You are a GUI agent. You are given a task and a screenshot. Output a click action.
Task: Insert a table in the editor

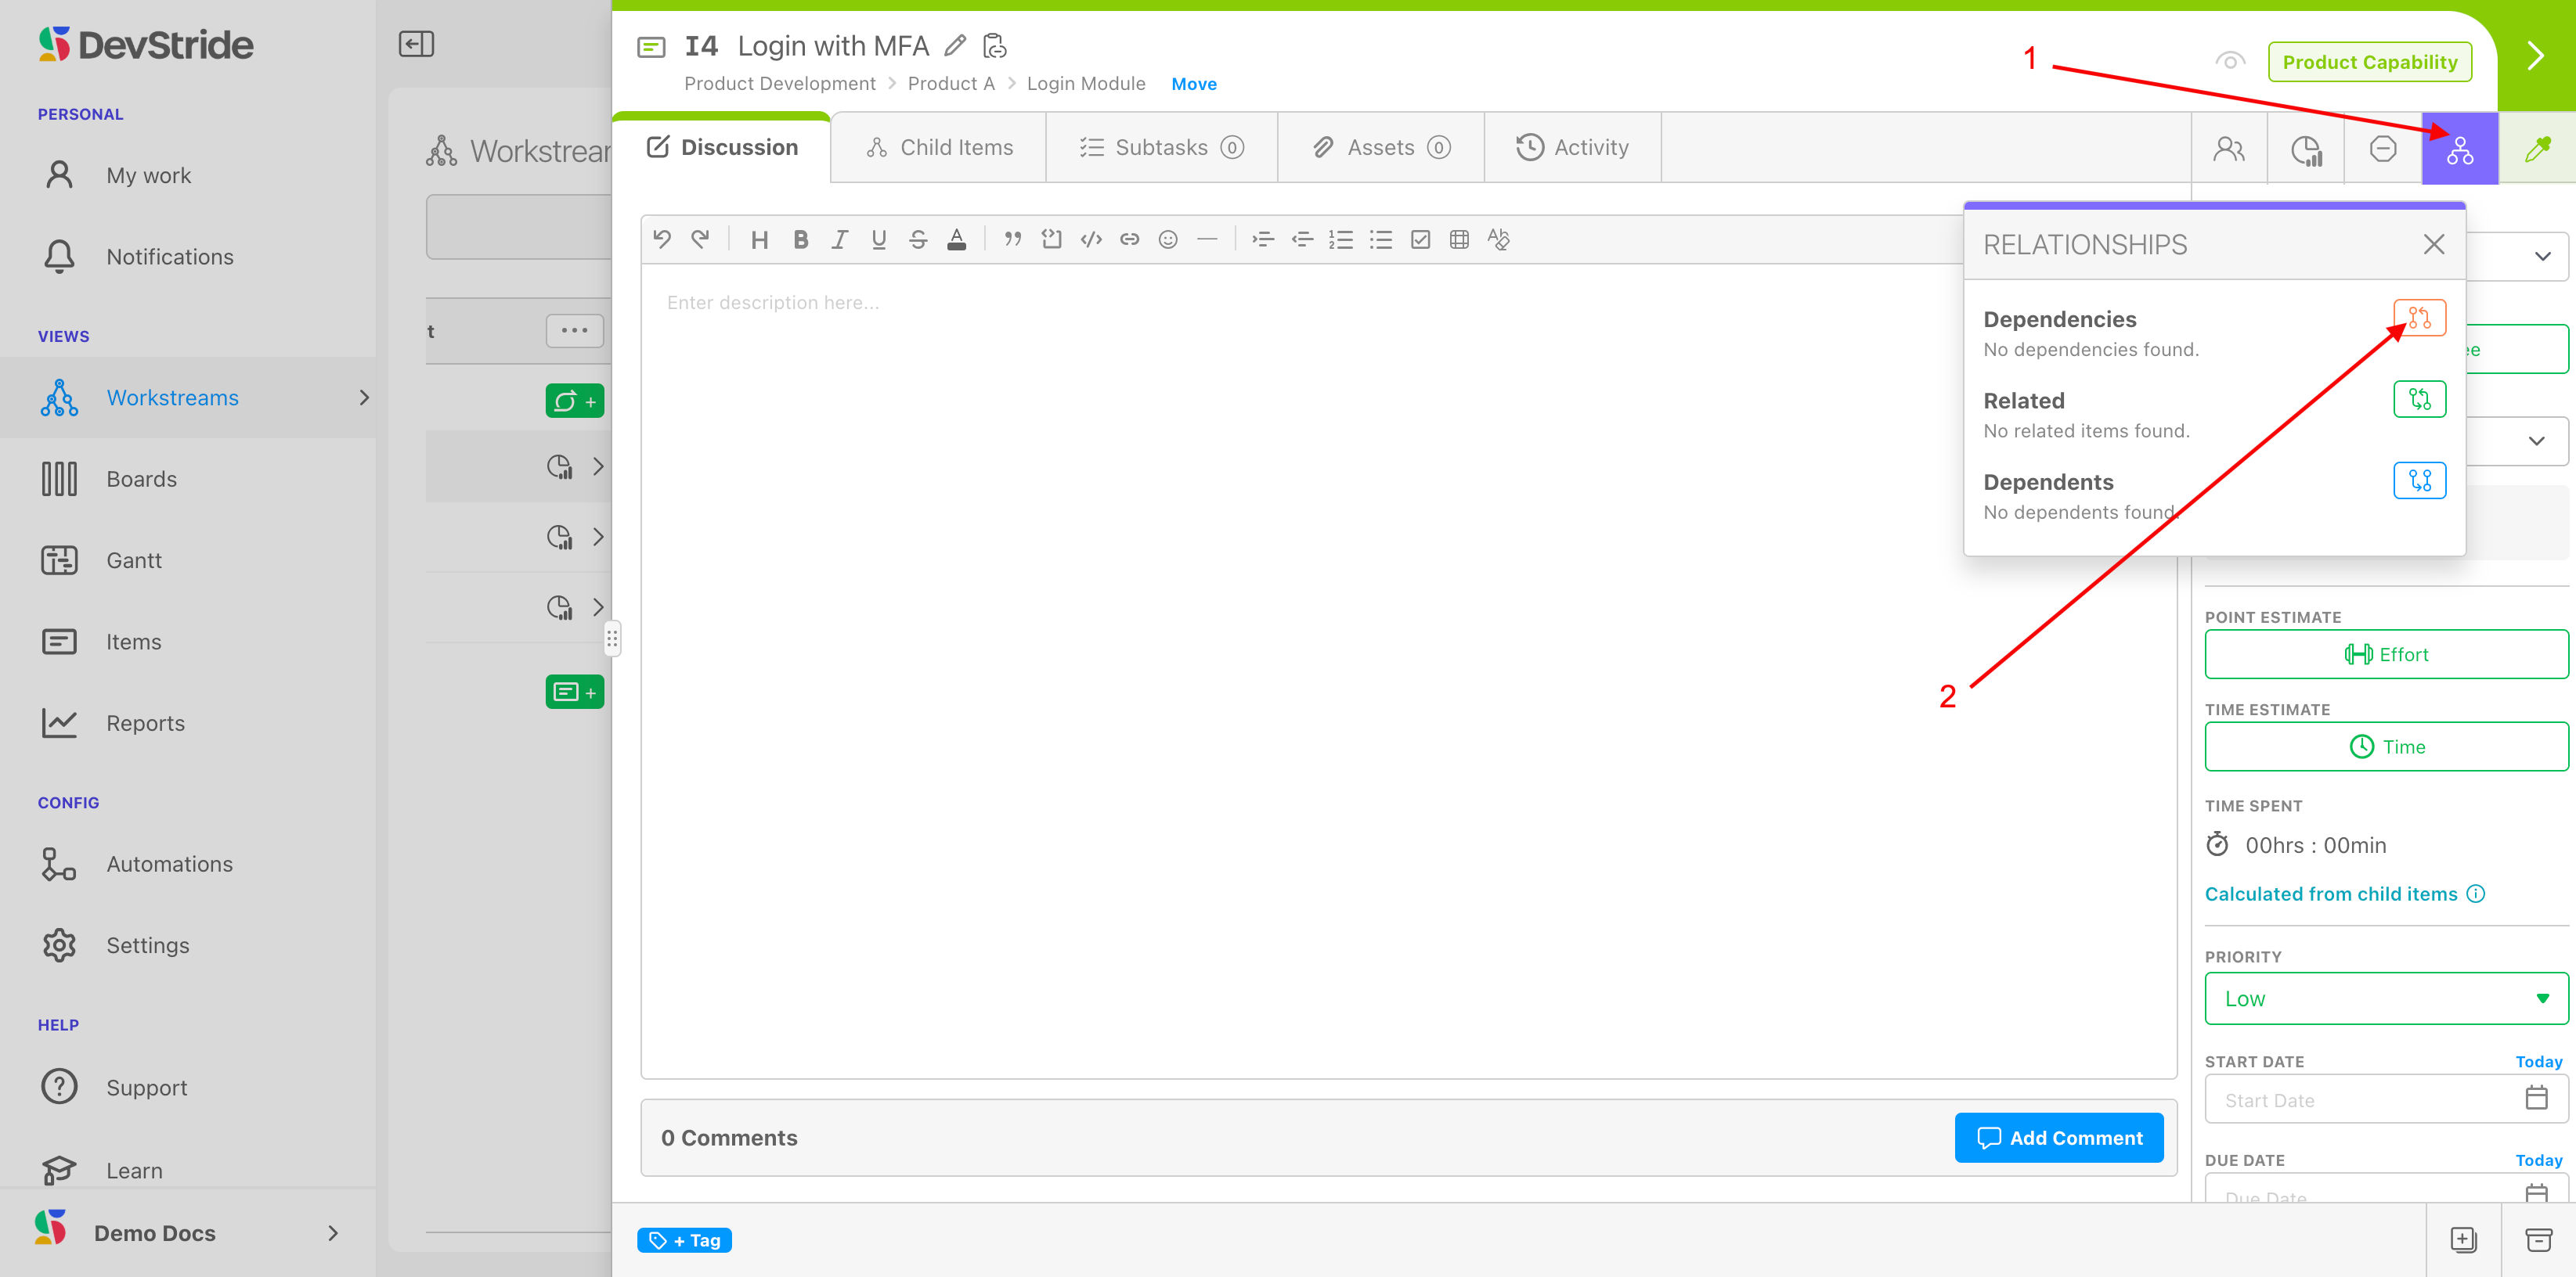pos(1459,239)
